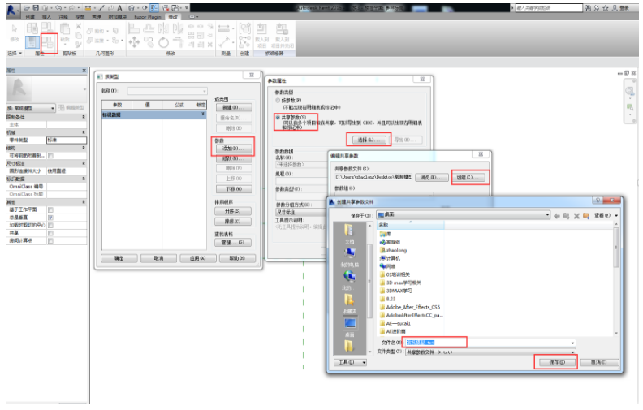Open the 创建 ribbon tab
Screen dimensions: 643x410
pyautogui.click(x=30, y=17)
